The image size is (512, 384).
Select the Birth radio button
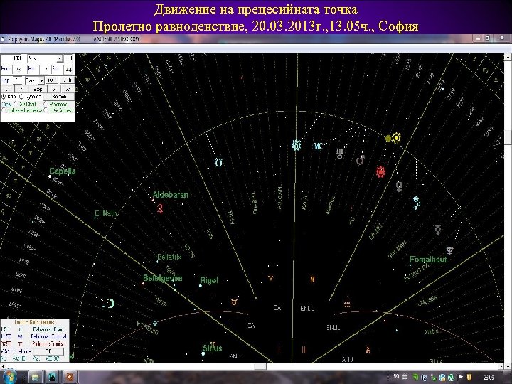(x=4, y=97)
